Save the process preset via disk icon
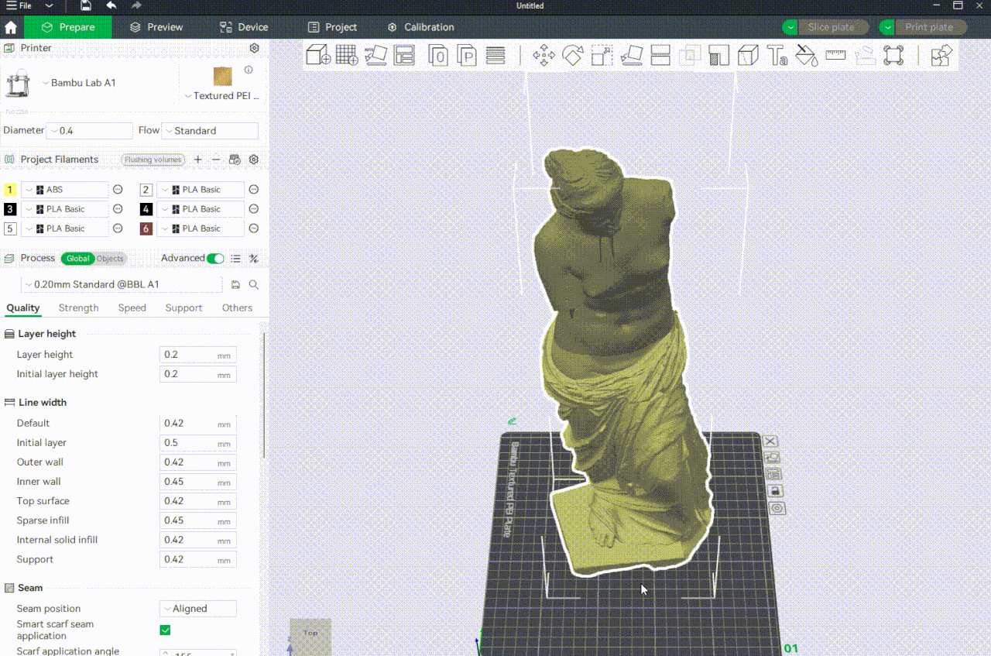991x656 pixels. pos(235,285)
